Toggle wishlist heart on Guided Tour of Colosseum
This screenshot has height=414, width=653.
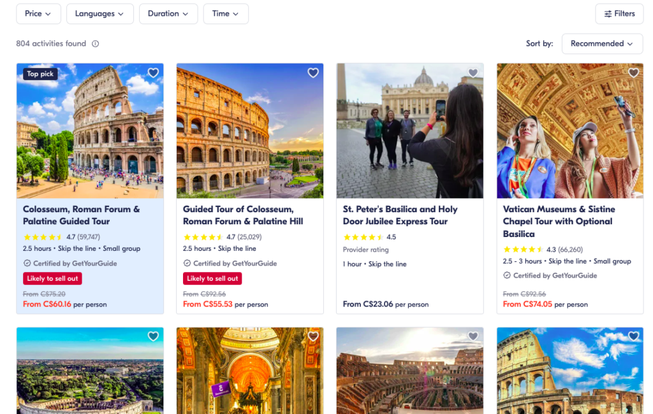pyautogui.click(x=313, y=73)
